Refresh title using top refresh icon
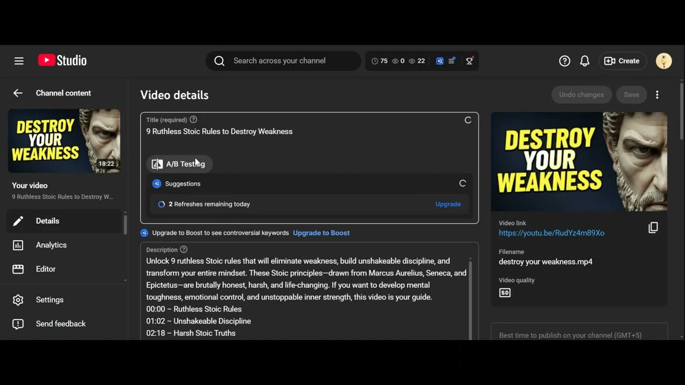The image size is (685, 385). click(468, 120)
